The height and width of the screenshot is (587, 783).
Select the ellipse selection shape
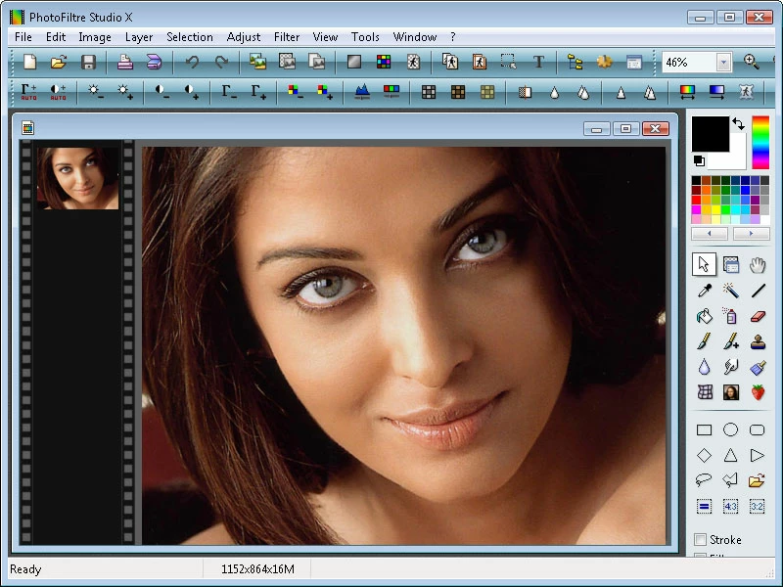pyautogui.click(x=729, y=429)
